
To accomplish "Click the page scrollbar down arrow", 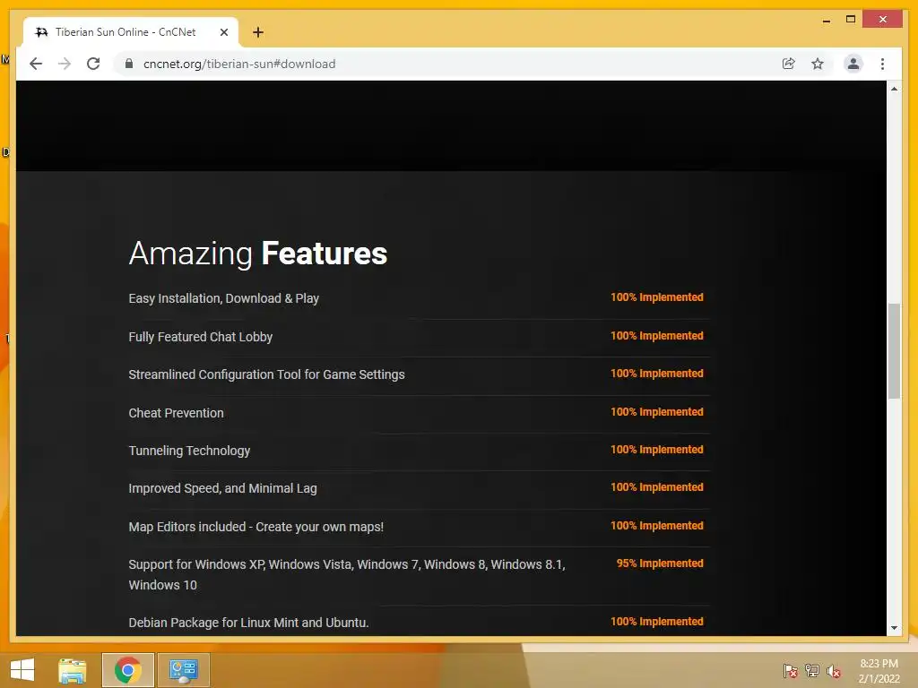I will pos(894,628).
